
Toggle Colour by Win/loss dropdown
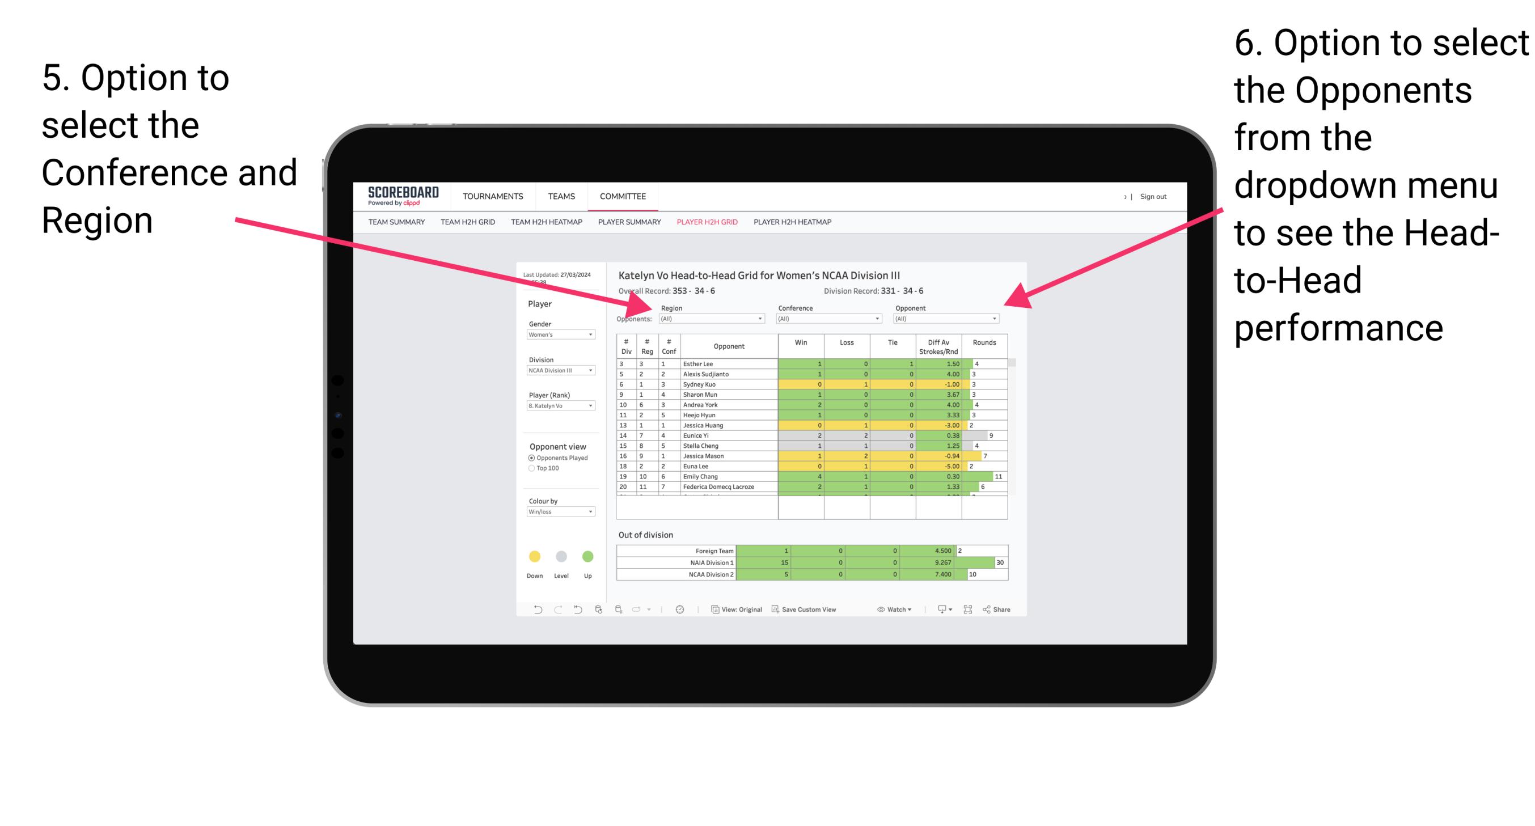click(x=557, y=511)
